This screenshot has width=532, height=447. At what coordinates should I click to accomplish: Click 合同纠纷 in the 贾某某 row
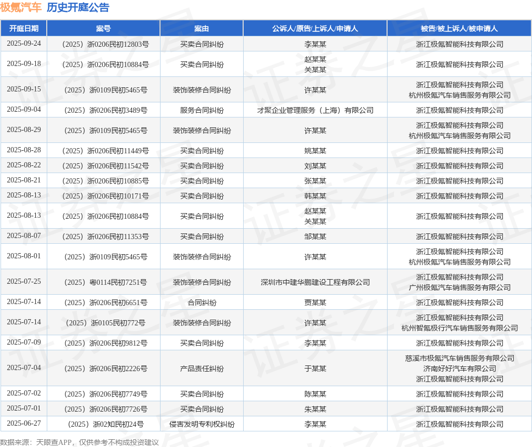click(202, 303)
